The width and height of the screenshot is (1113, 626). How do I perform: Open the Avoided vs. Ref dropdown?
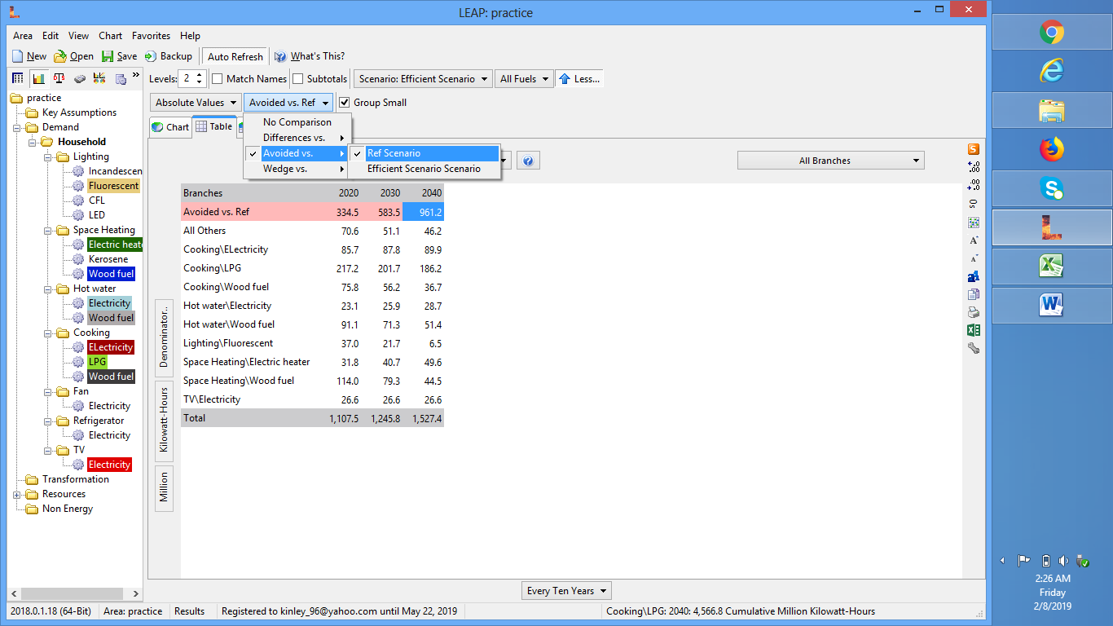tap(288, 103)
